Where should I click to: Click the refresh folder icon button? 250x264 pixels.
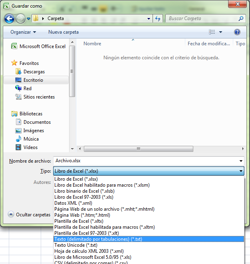pos(158,18)
